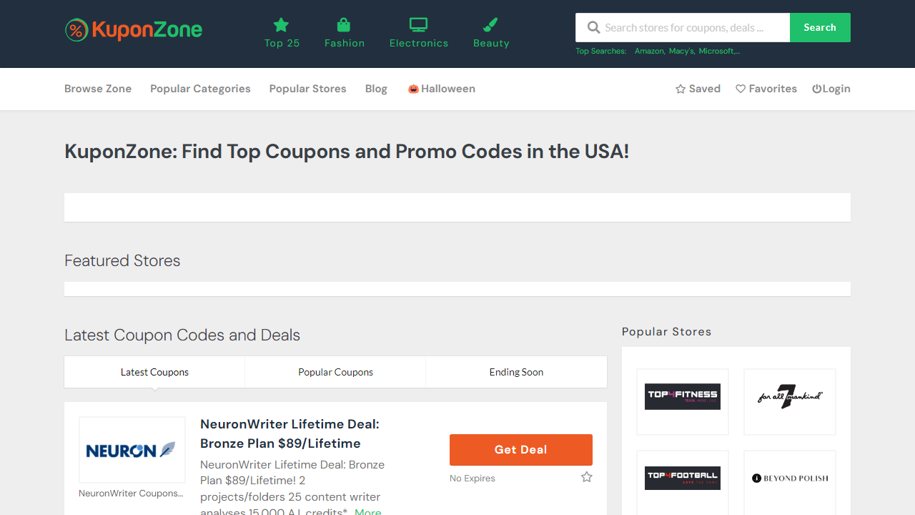
Task: Switch to the Ending Soon tab
Action: coord(516,372)
